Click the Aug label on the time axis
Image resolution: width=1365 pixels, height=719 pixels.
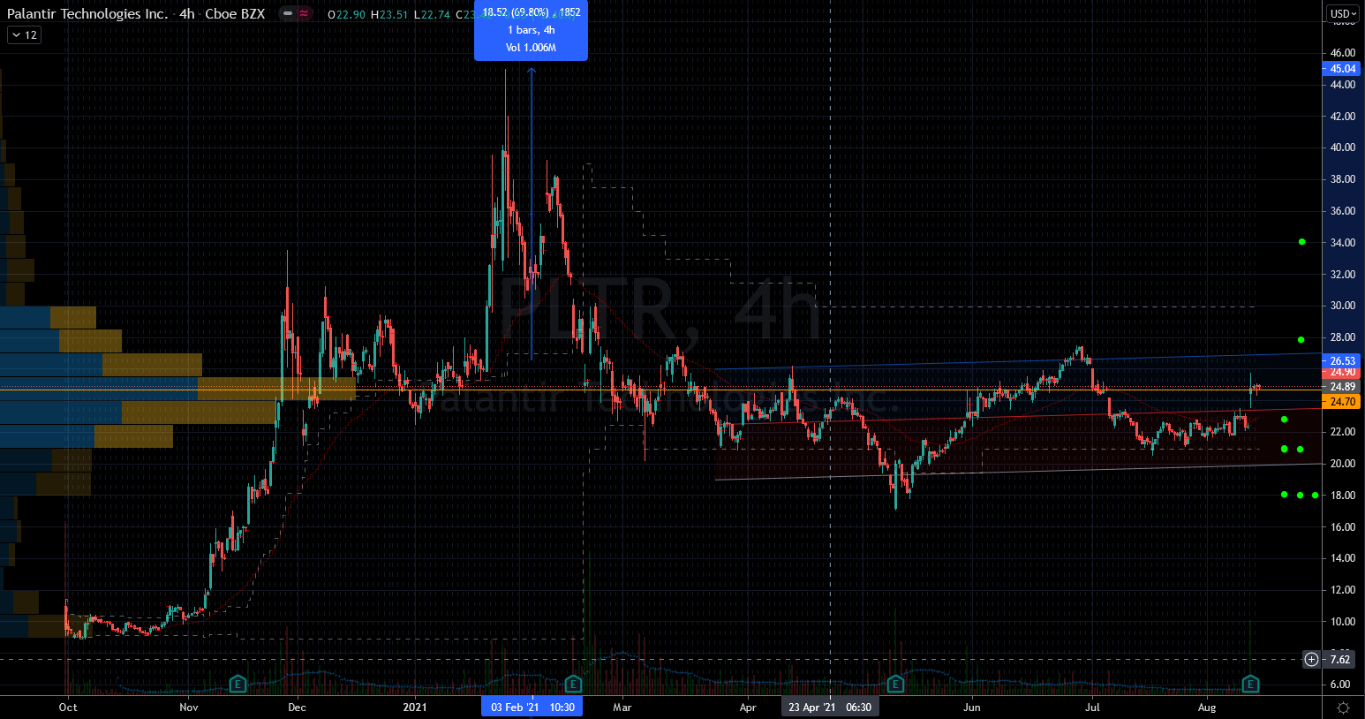(x=1207, y=708)
